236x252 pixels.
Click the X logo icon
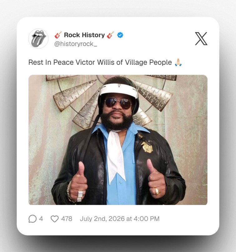coord(201,38)
